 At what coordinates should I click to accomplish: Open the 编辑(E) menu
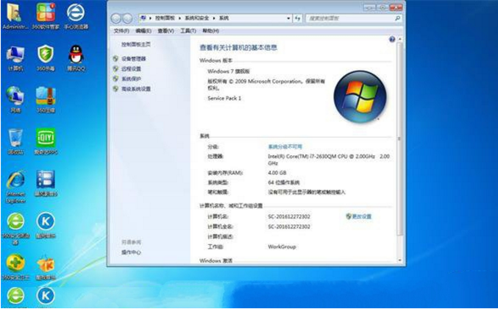(143, 31)
